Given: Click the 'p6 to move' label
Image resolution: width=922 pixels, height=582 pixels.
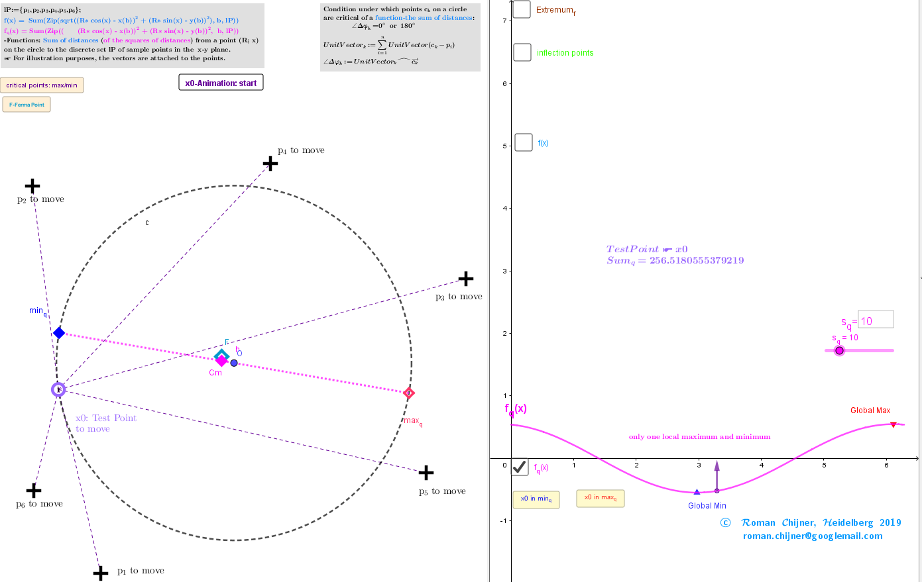Looking at the screenshot, I should point(39,504).
